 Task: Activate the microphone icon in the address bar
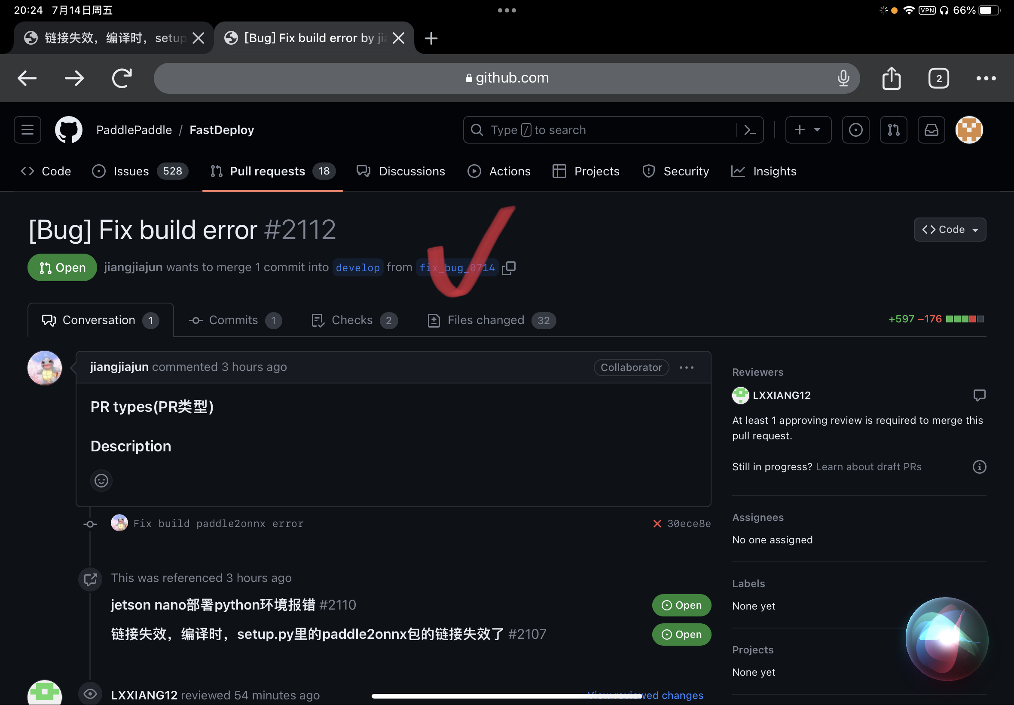coord(843,78)
